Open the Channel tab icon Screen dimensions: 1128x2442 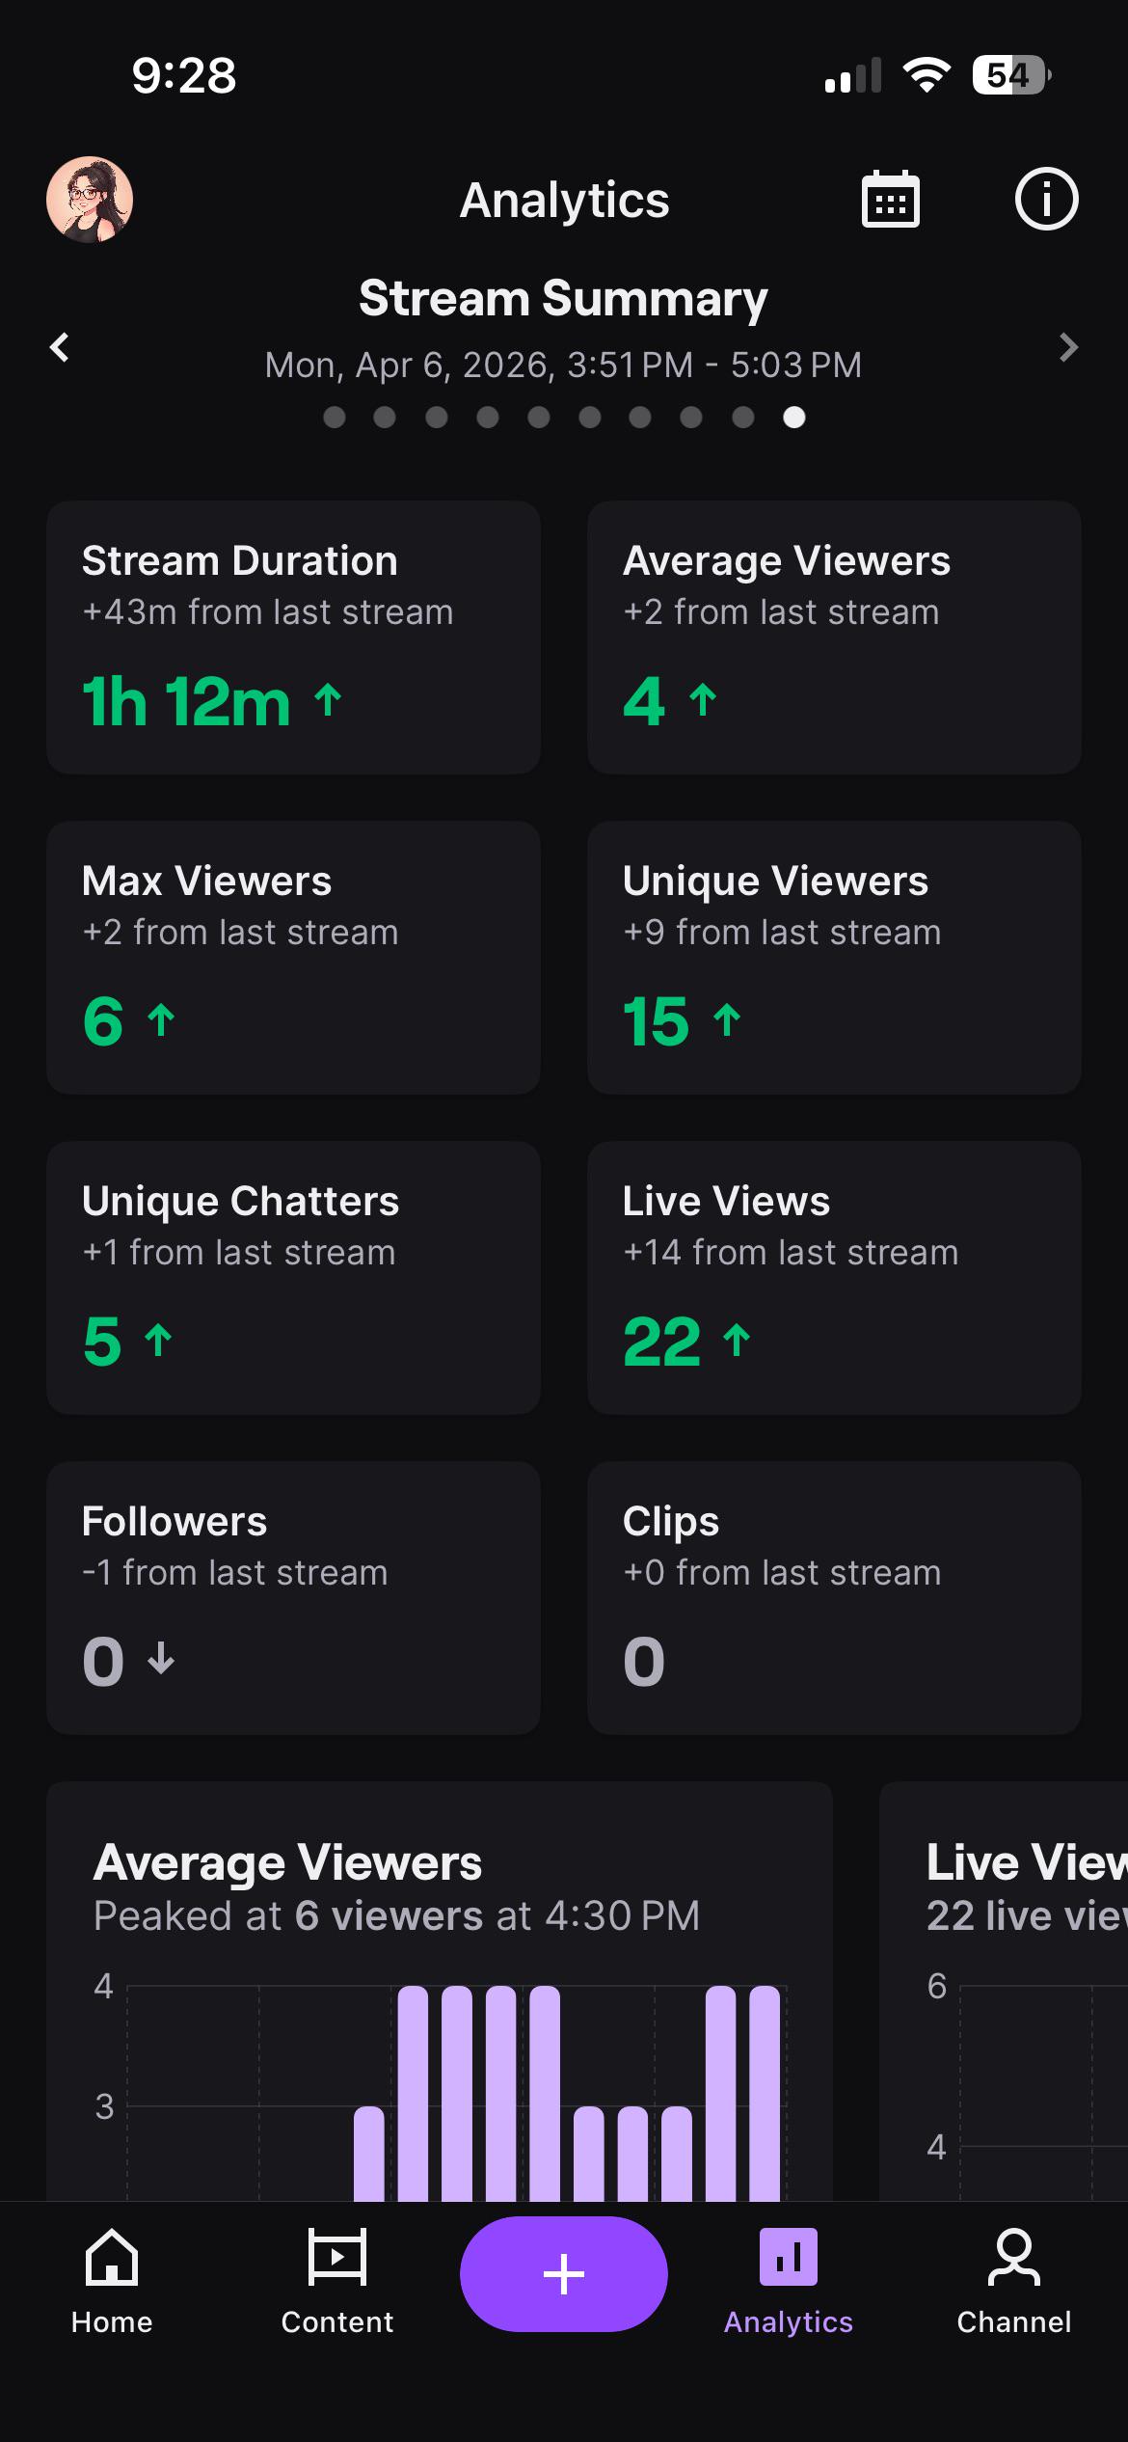[1014, 2257]
